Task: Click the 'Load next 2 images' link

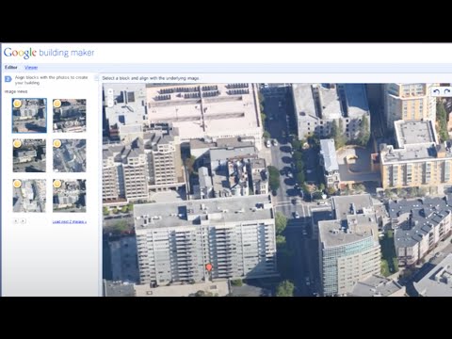Action: pyautogui.click(x=70, y=222)
